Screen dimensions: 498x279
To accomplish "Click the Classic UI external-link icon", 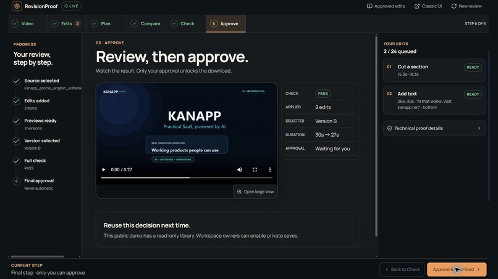I will [417, 6].
